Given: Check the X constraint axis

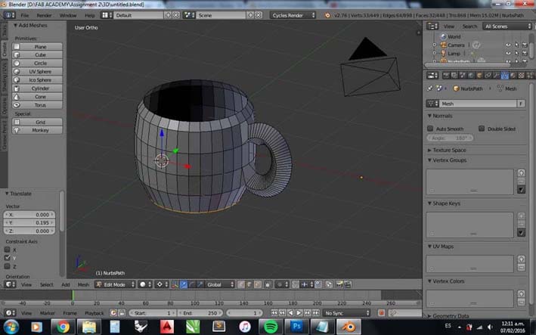Looking at the screenshot, I should coord(7,250).
